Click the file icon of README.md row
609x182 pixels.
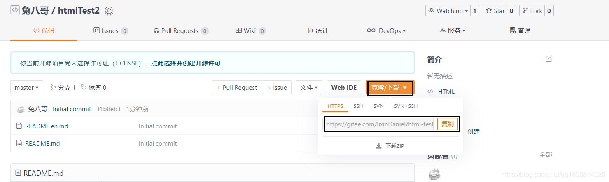(x=19, y=143)
